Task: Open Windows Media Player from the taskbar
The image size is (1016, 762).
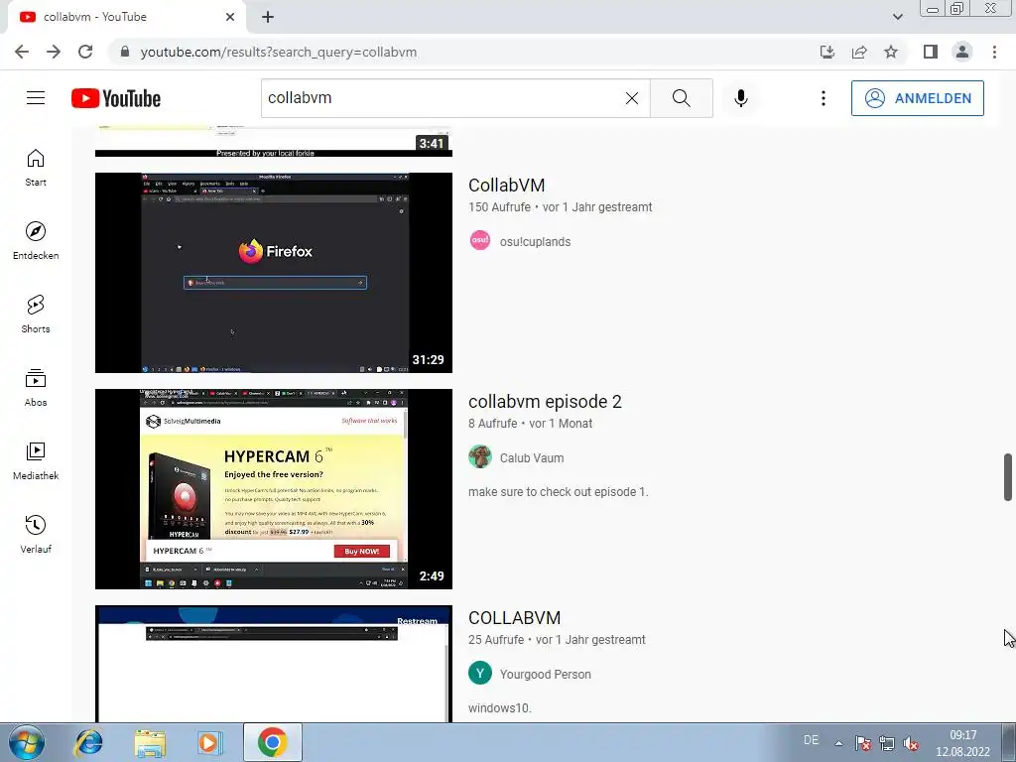Action: (210, 742)
